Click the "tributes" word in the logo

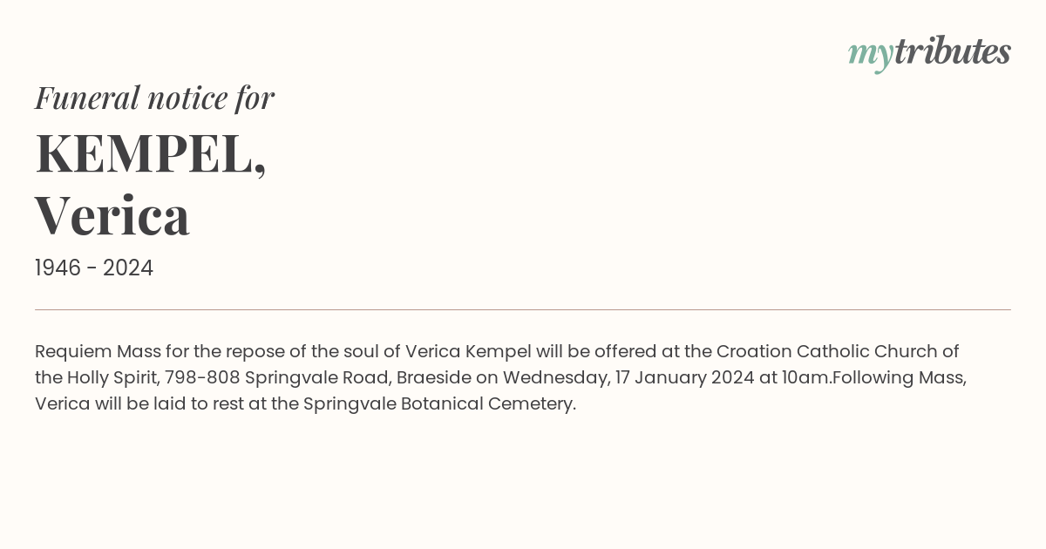coord(953,51)
